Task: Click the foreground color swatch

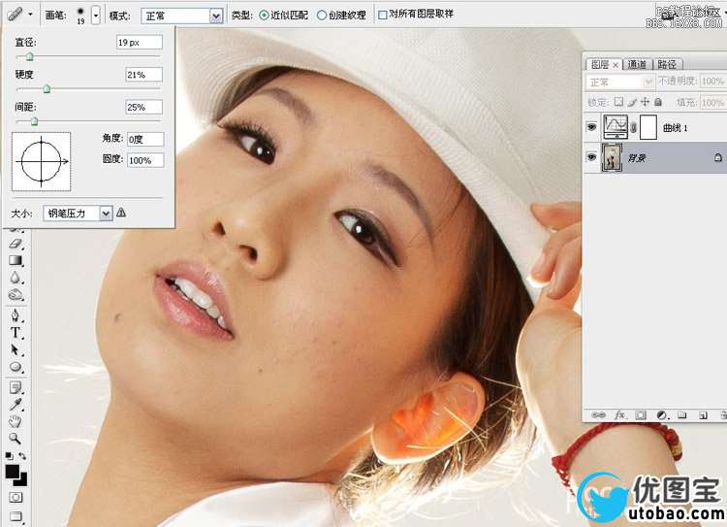Action: (x=12, y=472)
